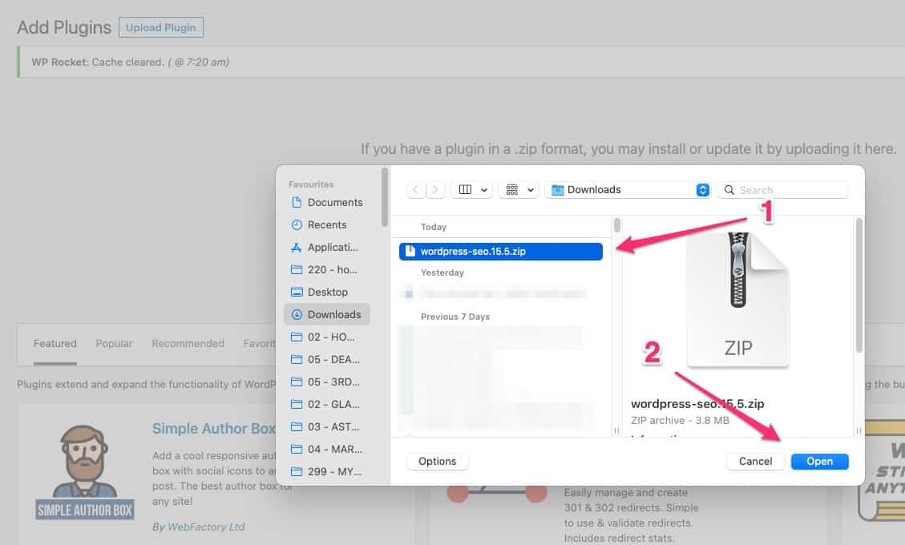Click the back navigation arrow in the dialog
The height and width of the screenshot is (545, 905).
click(x=415, y=189)
